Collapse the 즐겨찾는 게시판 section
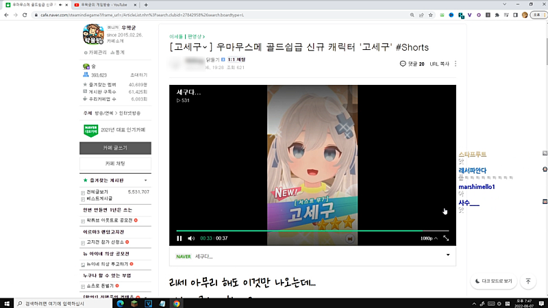Screen dimensions: 548x308 click(146, 181)
